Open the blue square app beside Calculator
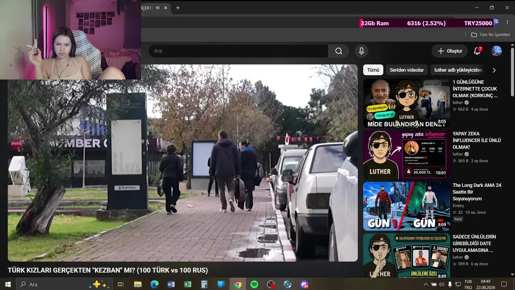 (x=221, y=284)
